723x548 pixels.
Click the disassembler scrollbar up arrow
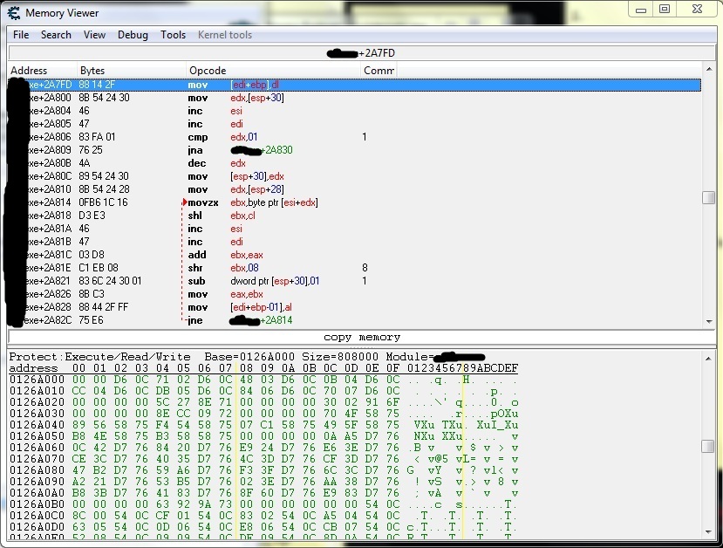click(x=709, y=71)
